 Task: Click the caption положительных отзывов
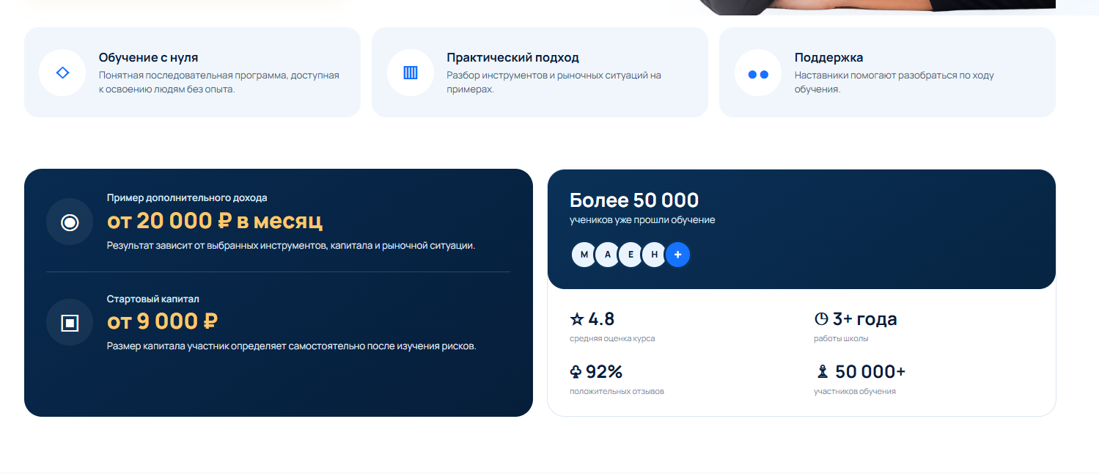pos(617,392)
